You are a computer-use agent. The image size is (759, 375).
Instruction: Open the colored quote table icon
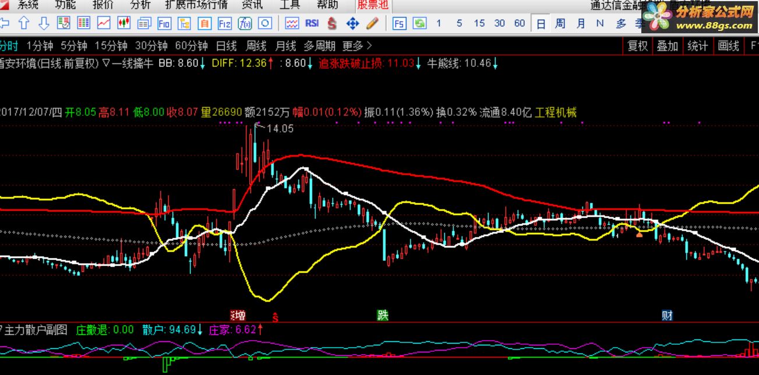click(x=84, y=23)
